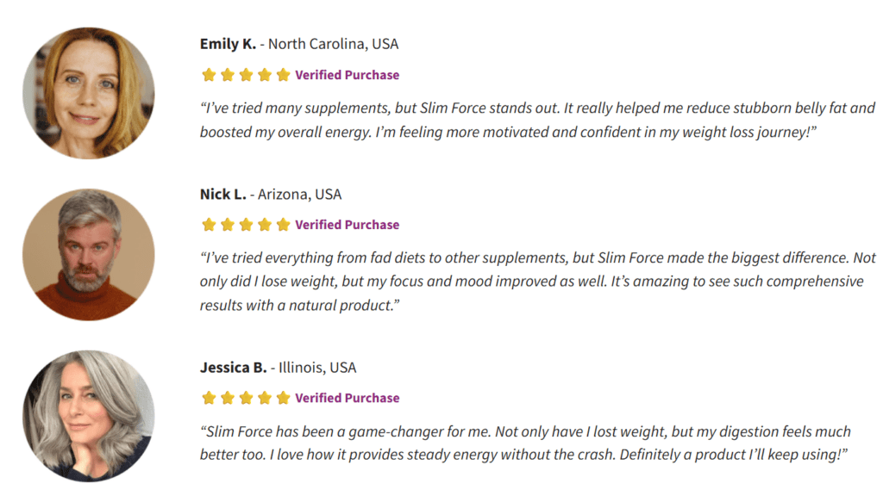Click Nick L.'s review about fad diets
Screen dimensions: 883x502
click(538, 282)
